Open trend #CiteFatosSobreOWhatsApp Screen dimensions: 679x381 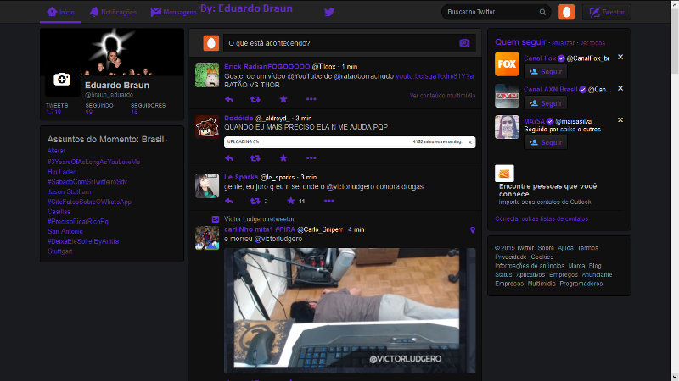89,202
